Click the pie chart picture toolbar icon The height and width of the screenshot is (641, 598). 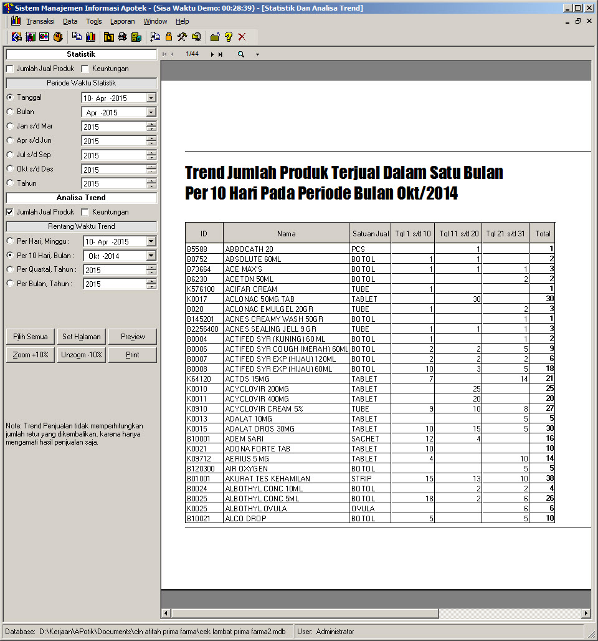tap(44, 37)
